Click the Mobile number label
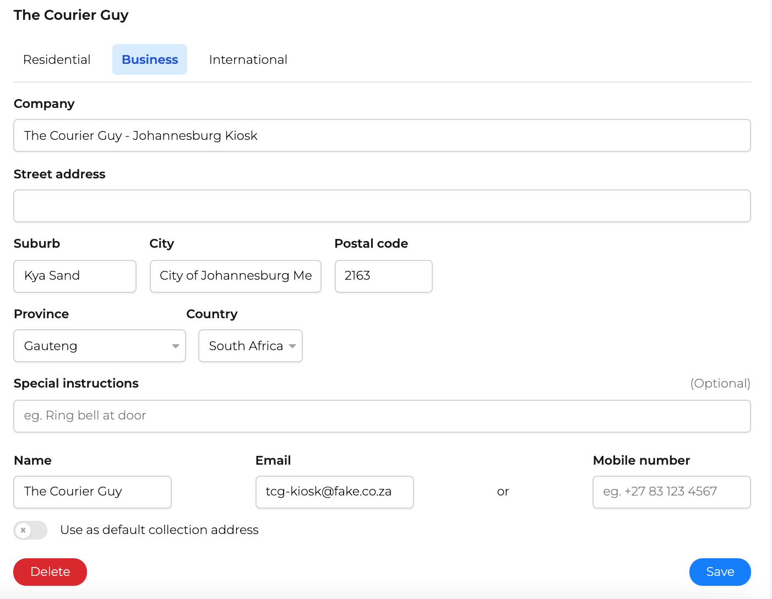Screen dimensions: 772x599 coord(641,460)
